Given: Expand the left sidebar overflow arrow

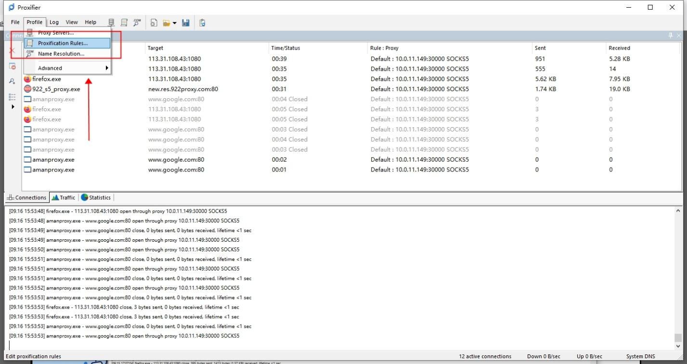Looking at the screenshot, I should click(x=13, y=106).
